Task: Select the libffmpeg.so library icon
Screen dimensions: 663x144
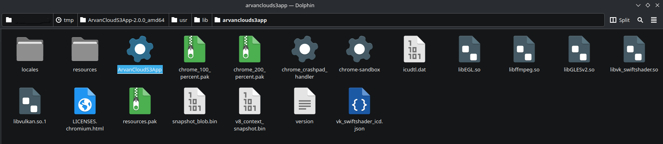Action: click(524, 49)
